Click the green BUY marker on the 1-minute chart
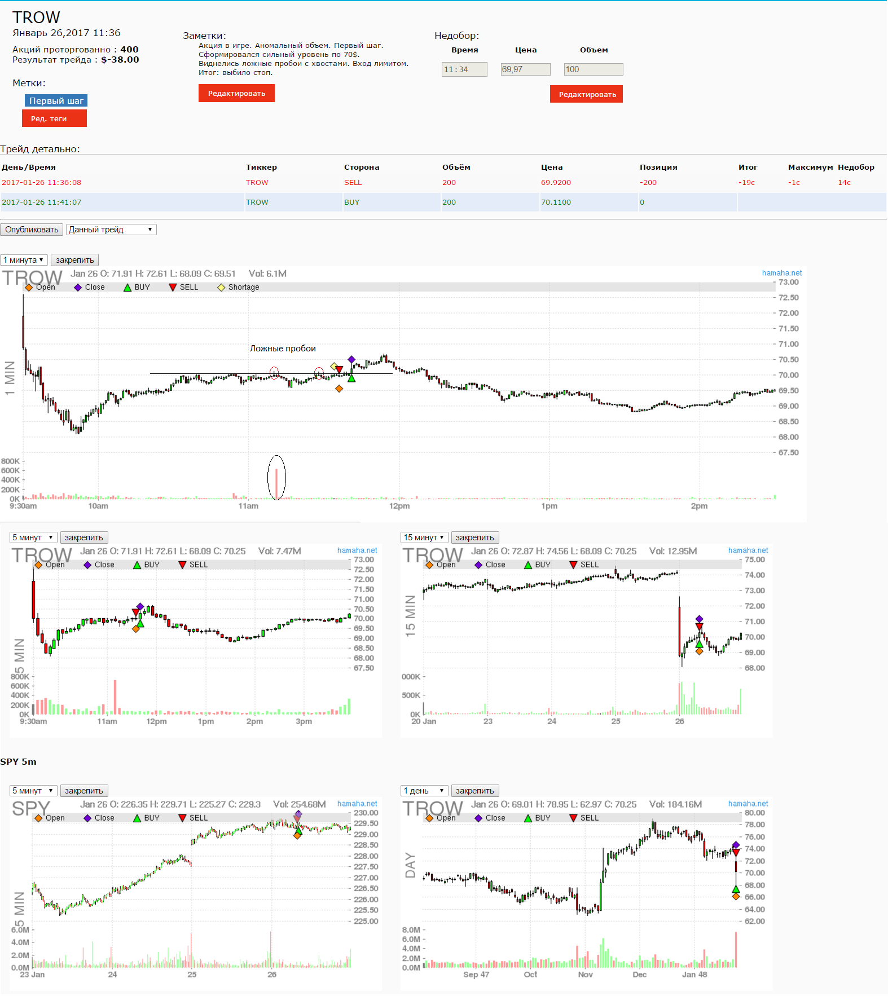The height and width of the screenshot is (996, 888). tap(351, 378)
